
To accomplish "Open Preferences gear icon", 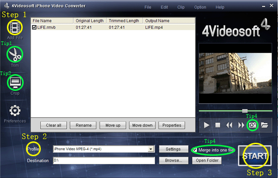I will (15, 111).
